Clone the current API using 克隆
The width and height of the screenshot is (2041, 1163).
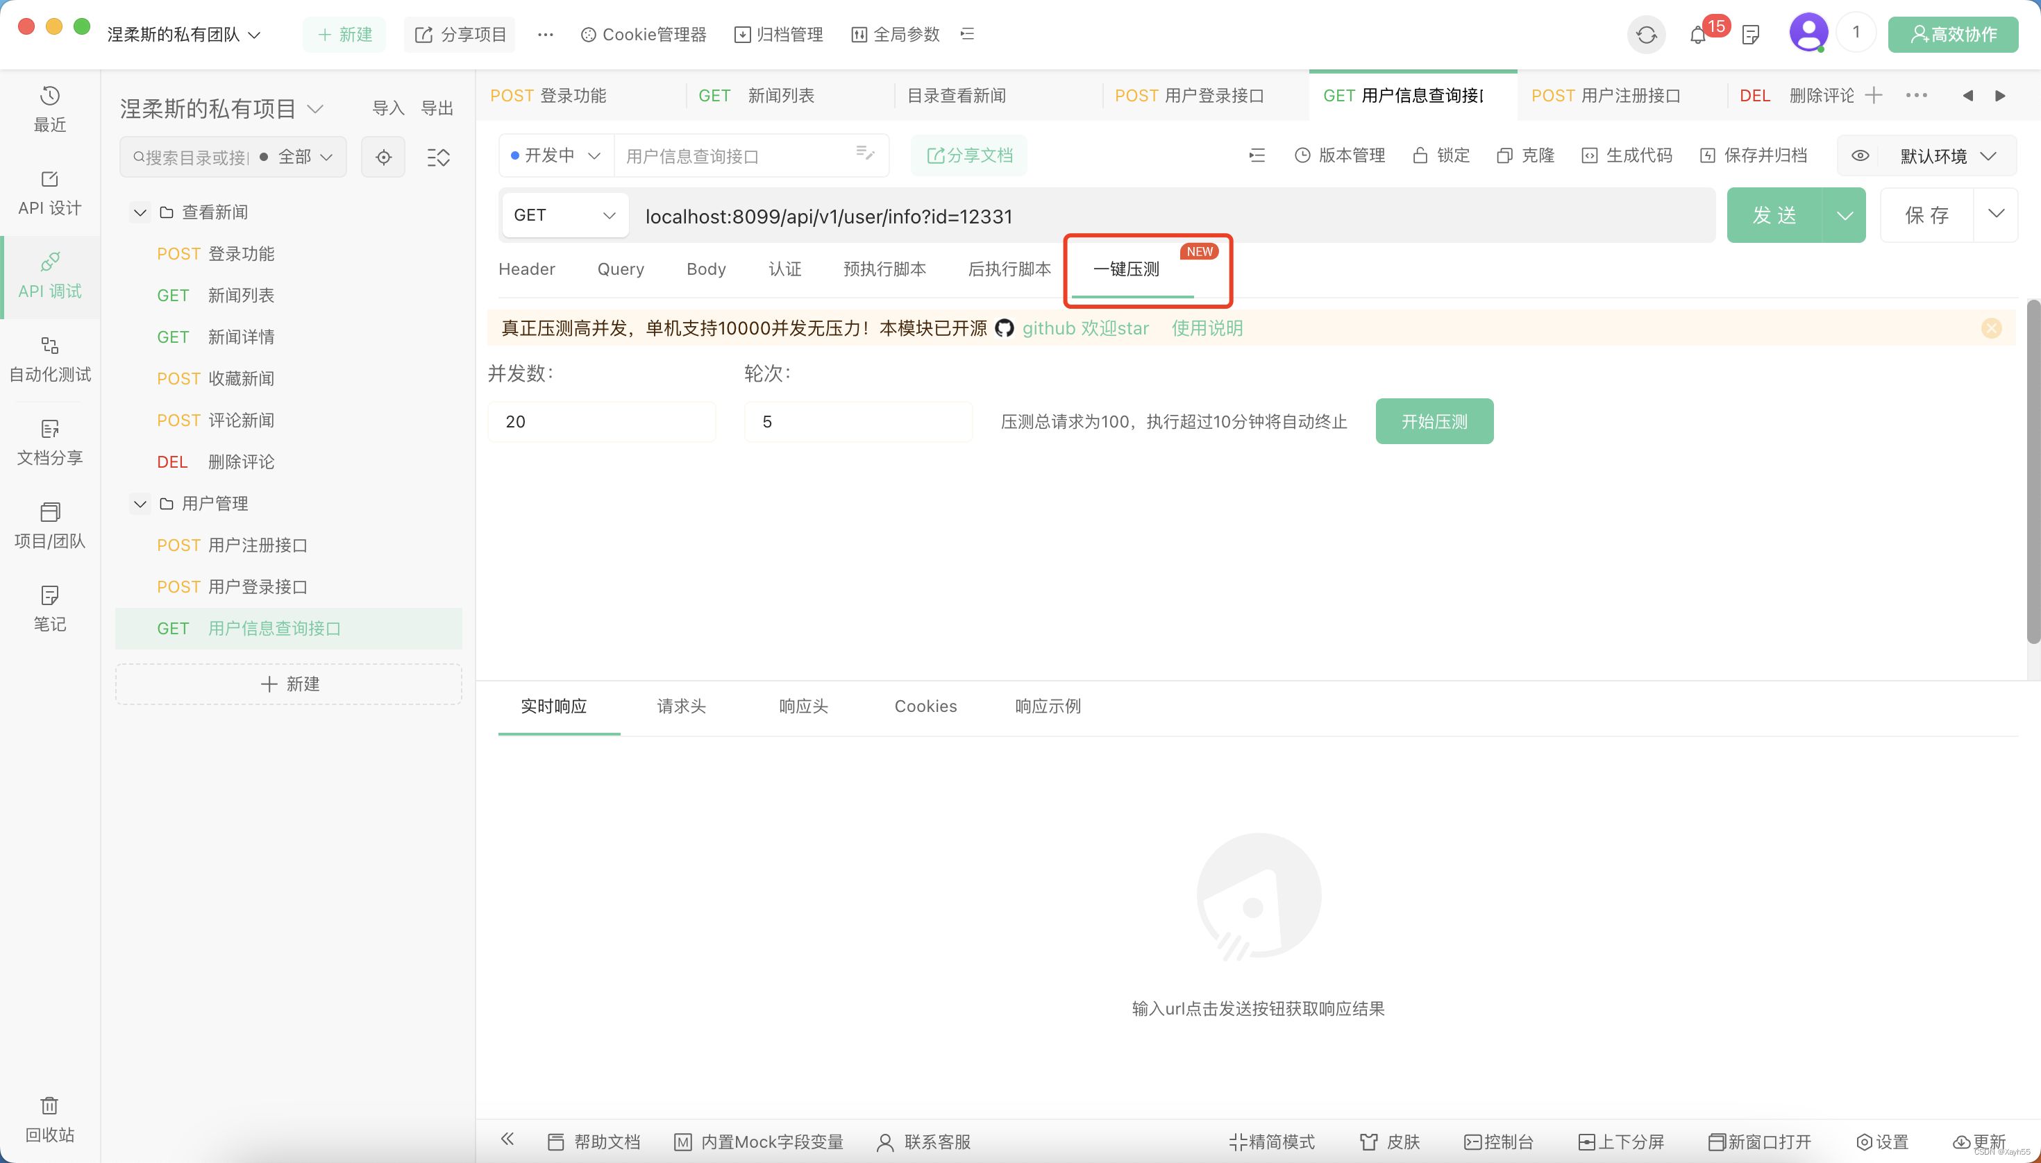point(1525,155)
